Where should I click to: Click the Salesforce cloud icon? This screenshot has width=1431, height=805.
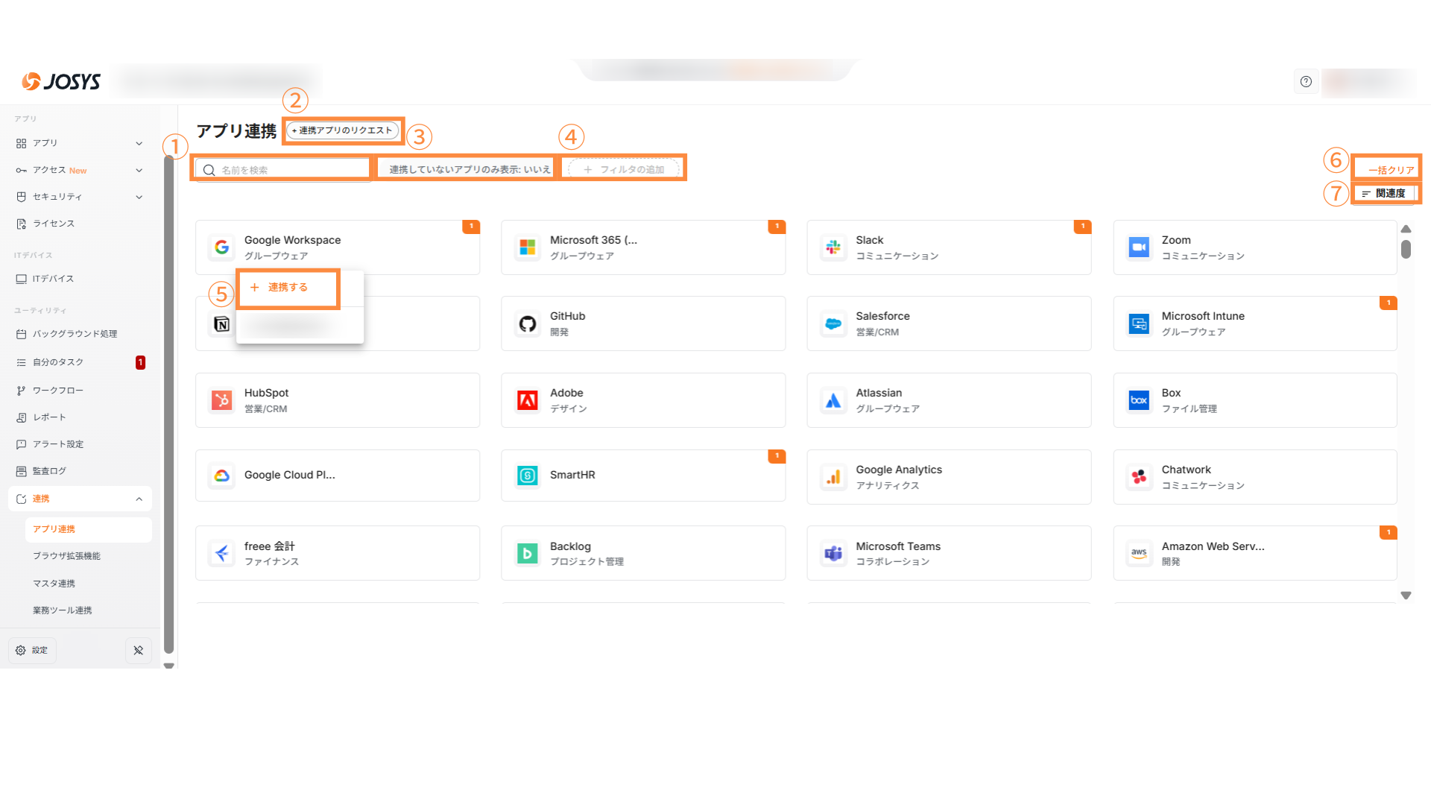[833, 323]
